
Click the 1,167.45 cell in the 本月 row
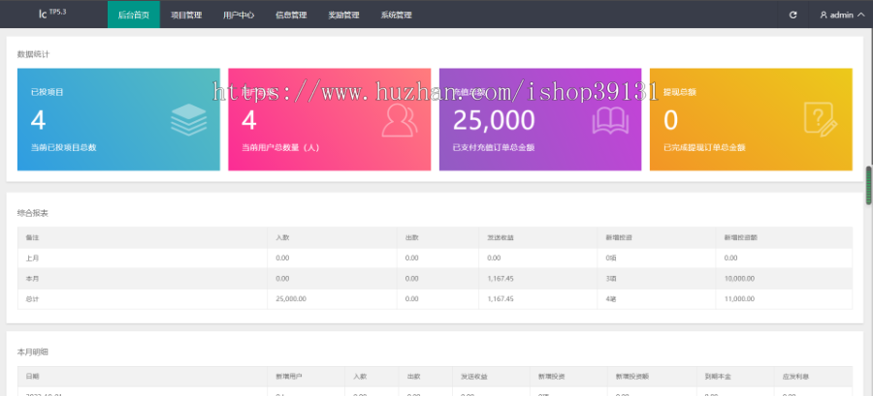click(500, 278)
